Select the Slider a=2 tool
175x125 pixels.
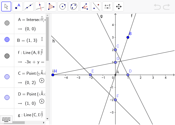pos(107,6)
